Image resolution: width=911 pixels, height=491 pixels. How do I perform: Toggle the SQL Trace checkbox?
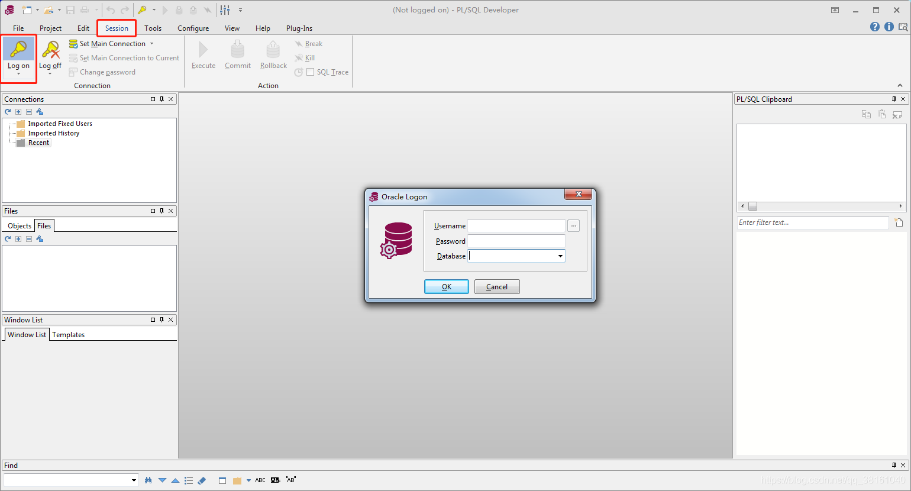310,72
